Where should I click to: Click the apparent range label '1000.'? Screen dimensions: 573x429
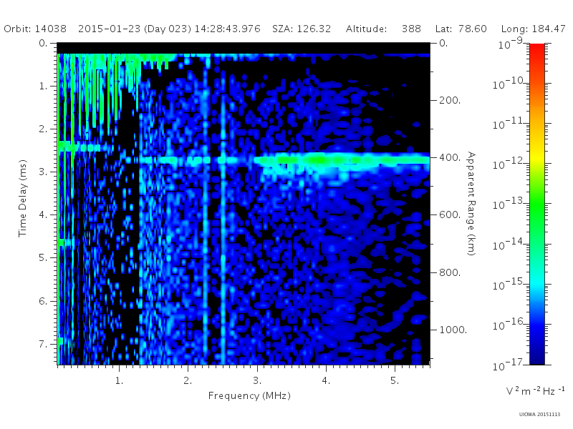[453, 330]
